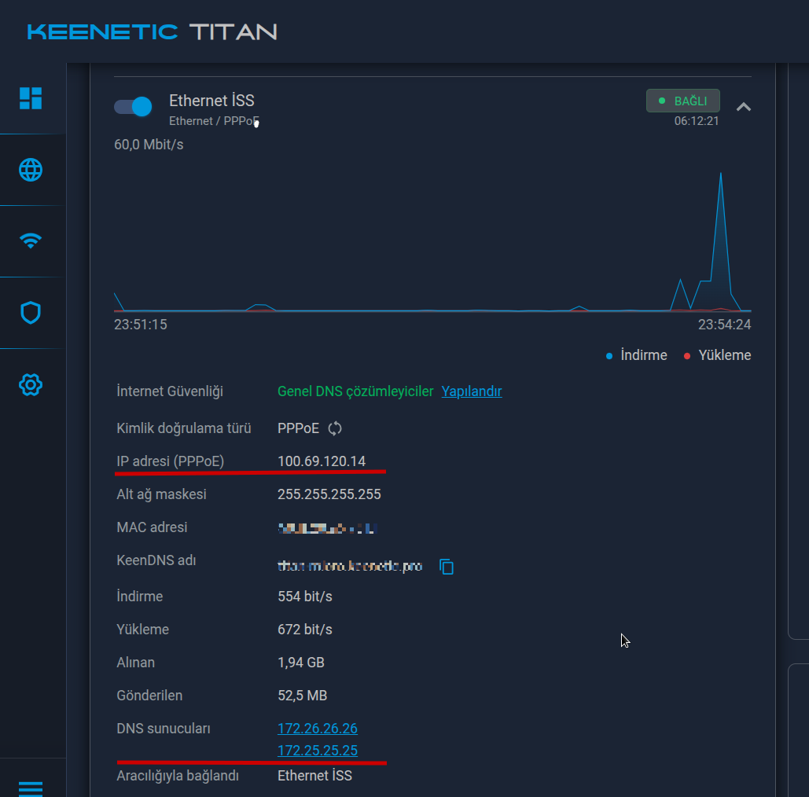
Task: Click the Alt ağ maskesi label
Action: click(x=161, y=494)
